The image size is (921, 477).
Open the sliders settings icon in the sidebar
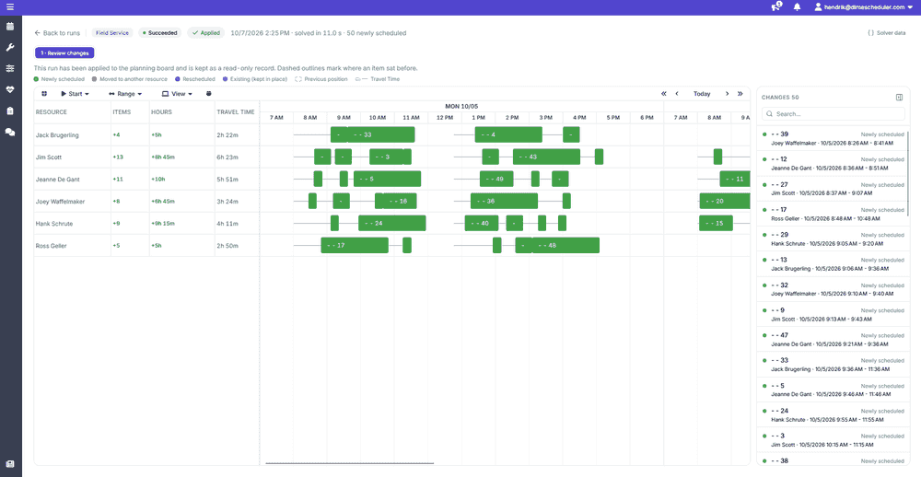point(10,68)
